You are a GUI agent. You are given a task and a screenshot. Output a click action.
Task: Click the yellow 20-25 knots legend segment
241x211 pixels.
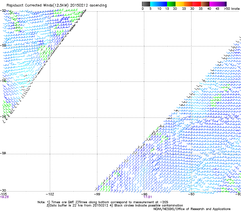coord(180,4)
